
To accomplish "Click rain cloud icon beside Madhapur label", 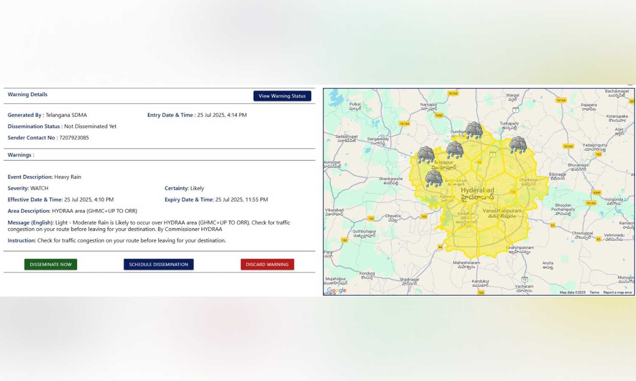I will point(434,179).
